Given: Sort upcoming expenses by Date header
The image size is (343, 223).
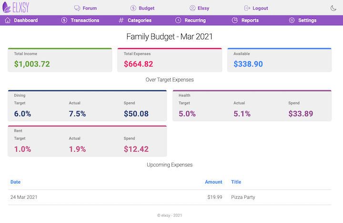Looking at the screenshot, I should [16, 182].
